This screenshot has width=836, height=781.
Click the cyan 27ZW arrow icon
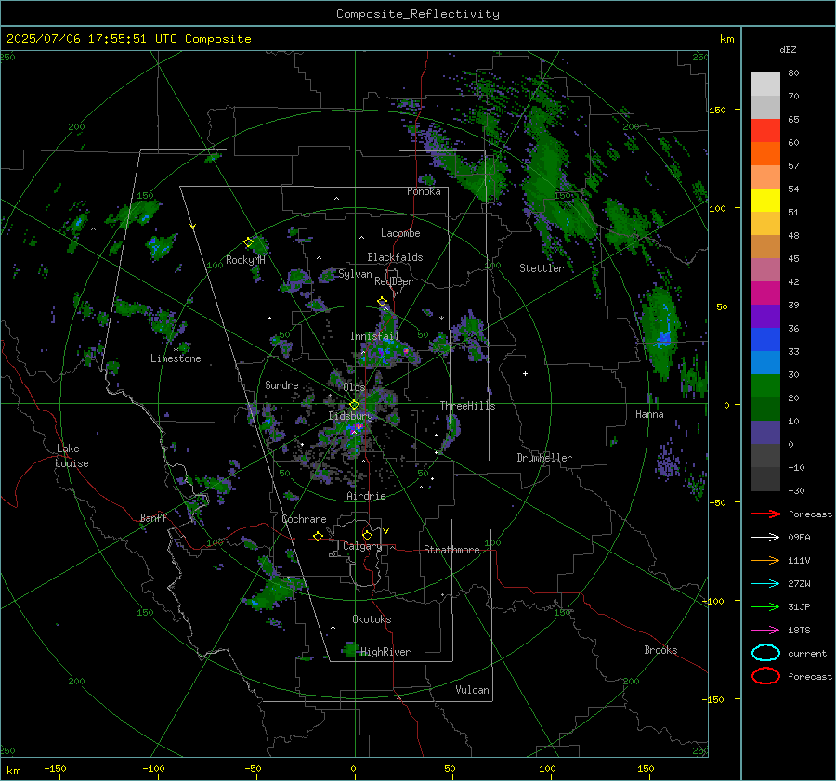pos(765,584)
